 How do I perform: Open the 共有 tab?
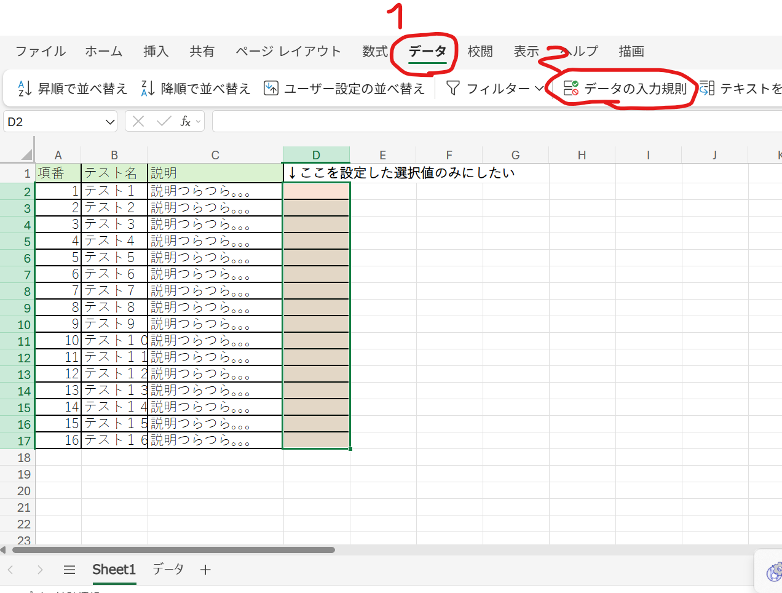(x=202, y=52)
